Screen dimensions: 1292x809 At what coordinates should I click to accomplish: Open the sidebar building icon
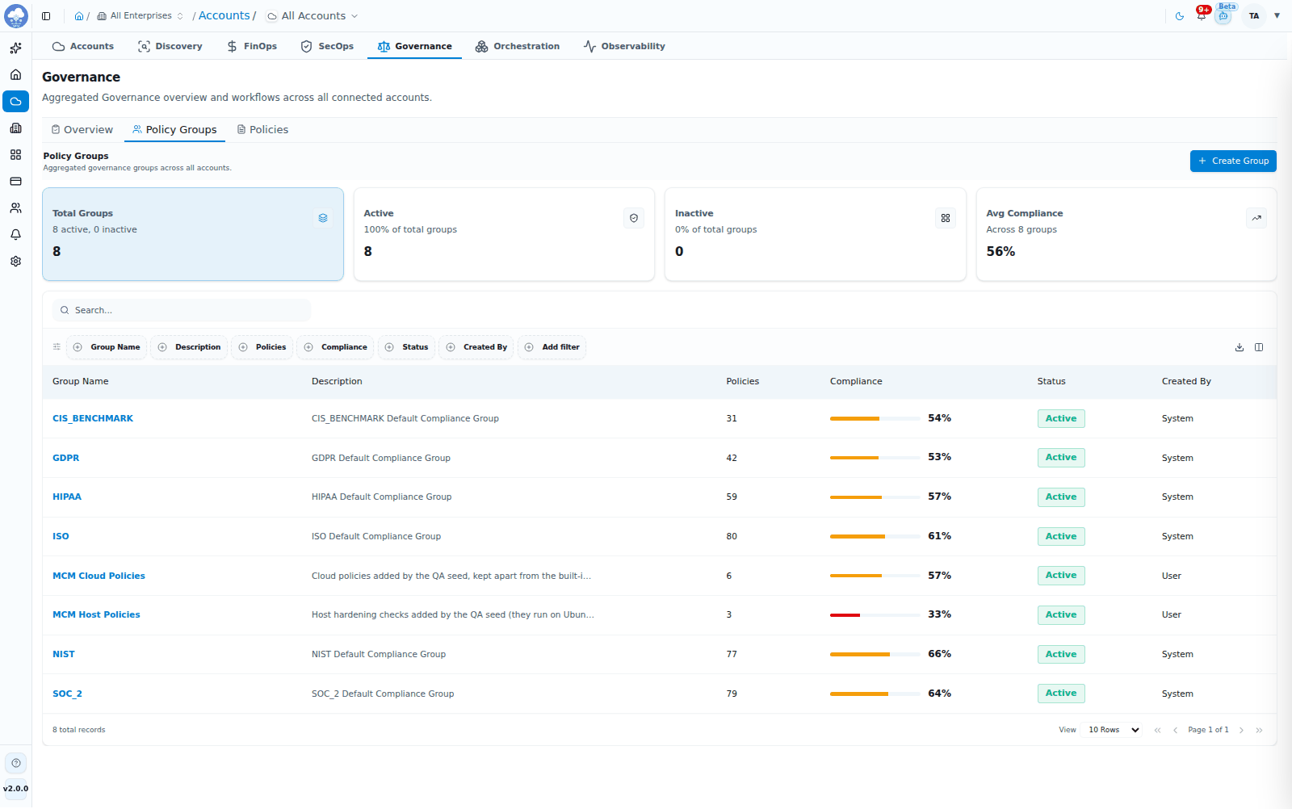(15, 128)
